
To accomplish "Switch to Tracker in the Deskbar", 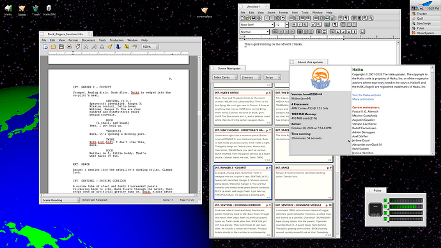I will pos(425,13).
